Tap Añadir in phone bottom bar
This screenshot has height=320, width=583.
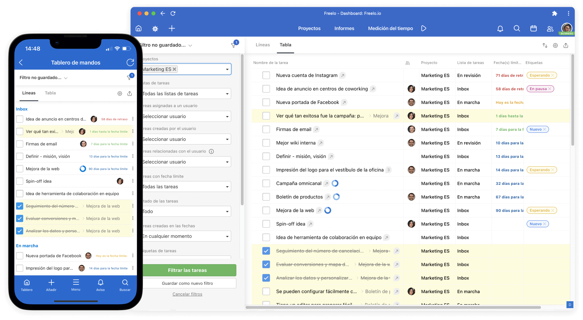click(x=51, y=285)
